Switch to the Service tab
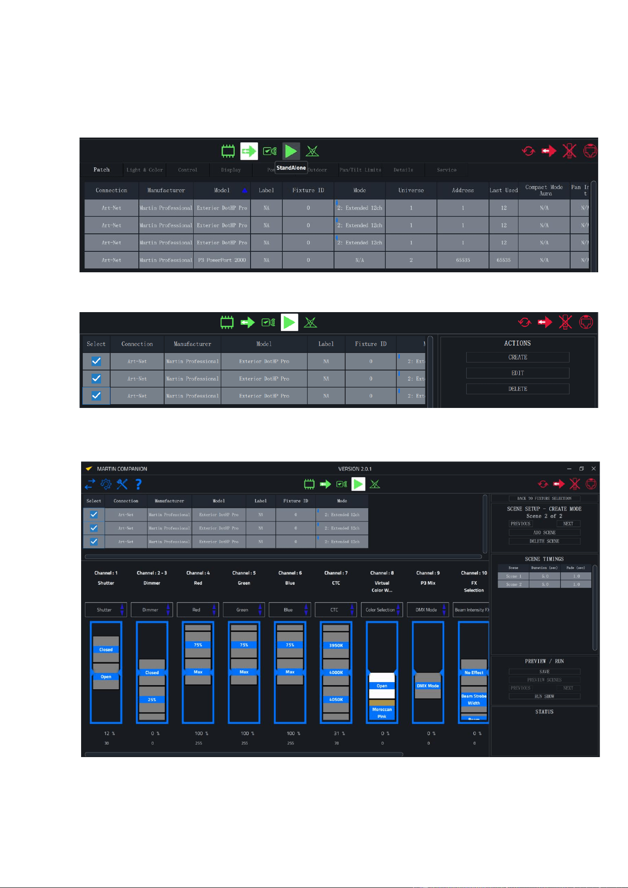This screenshot has width=628, height=888. (447, 170)
